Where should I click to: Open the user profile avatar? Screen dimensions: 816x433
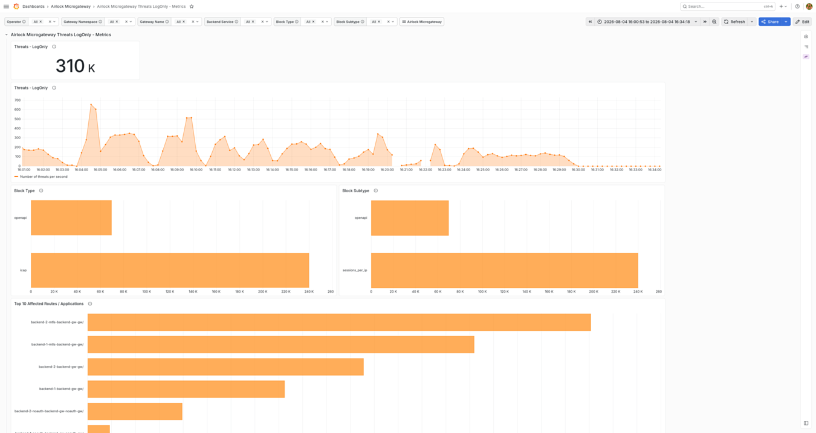pos(809,7)
